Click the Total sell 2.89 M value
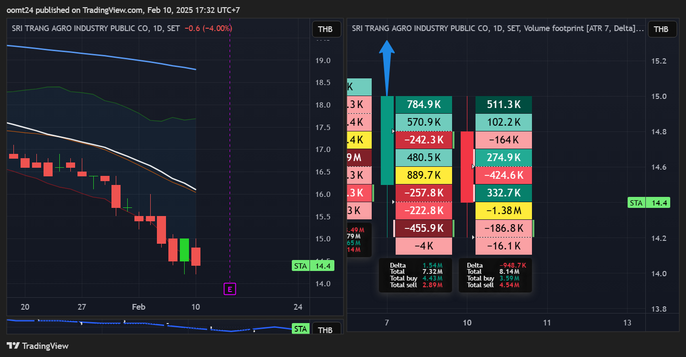The image size is (686, 357). (x=432, y=285)
